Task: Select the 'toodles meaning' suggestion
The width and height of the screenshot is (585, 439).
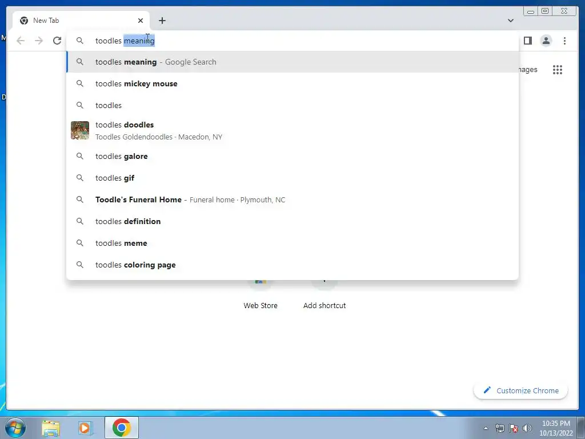Action: [292, 62]
